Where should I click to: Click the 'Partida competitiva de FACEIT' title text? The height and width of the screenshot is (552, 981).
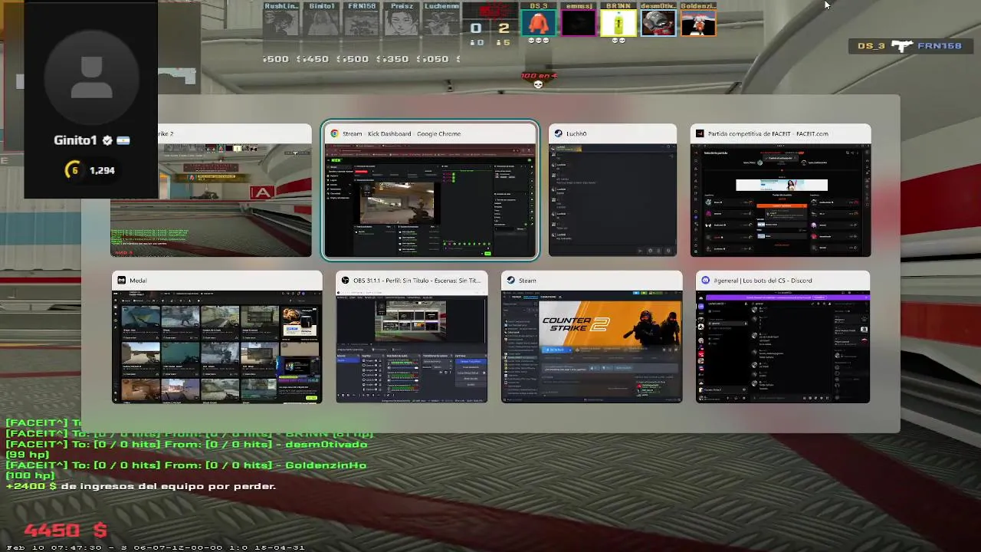click(768, 133)
